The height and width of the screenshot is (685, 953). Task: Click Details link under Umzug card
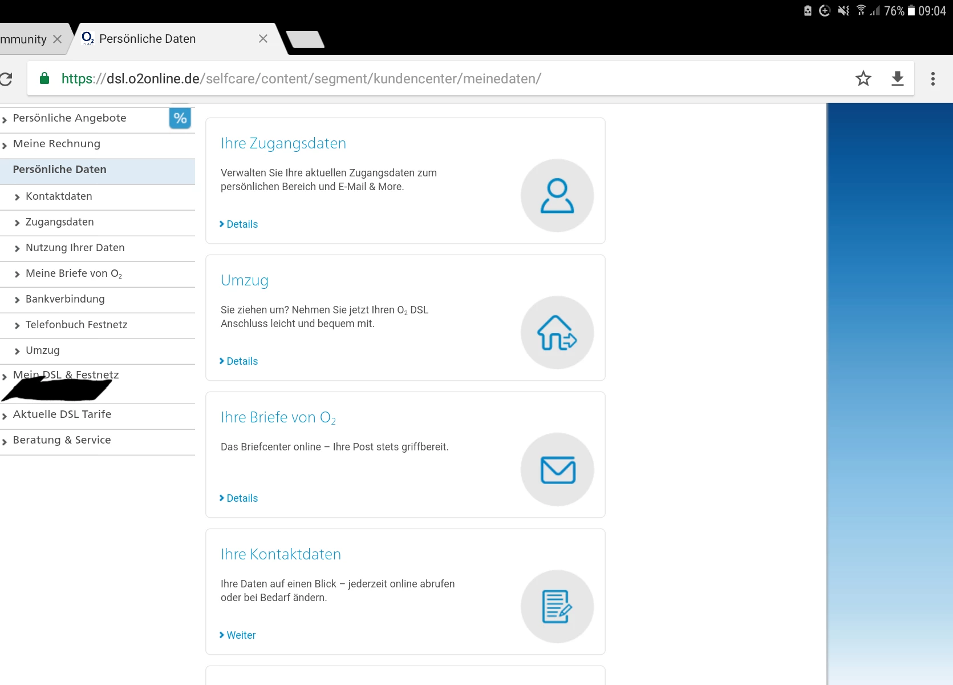(x=238, y=361)
